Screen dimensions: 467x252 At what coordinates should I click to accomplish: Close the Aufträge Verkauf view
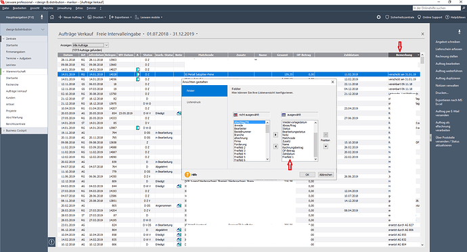click(x=422, y=34)
